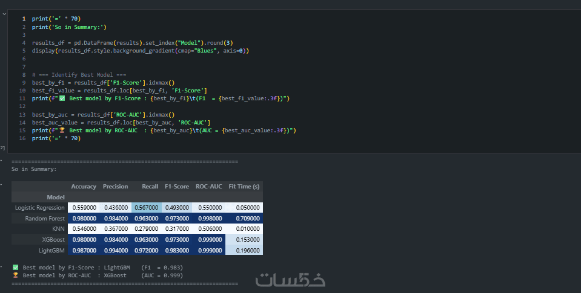Select the XGBoost row label

pyautogui.click(x=53, y=239)
